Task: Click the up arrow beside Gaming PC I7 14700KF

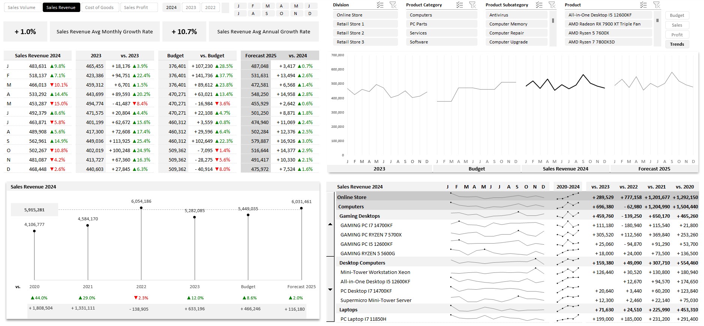Action: tap(330, 224)
